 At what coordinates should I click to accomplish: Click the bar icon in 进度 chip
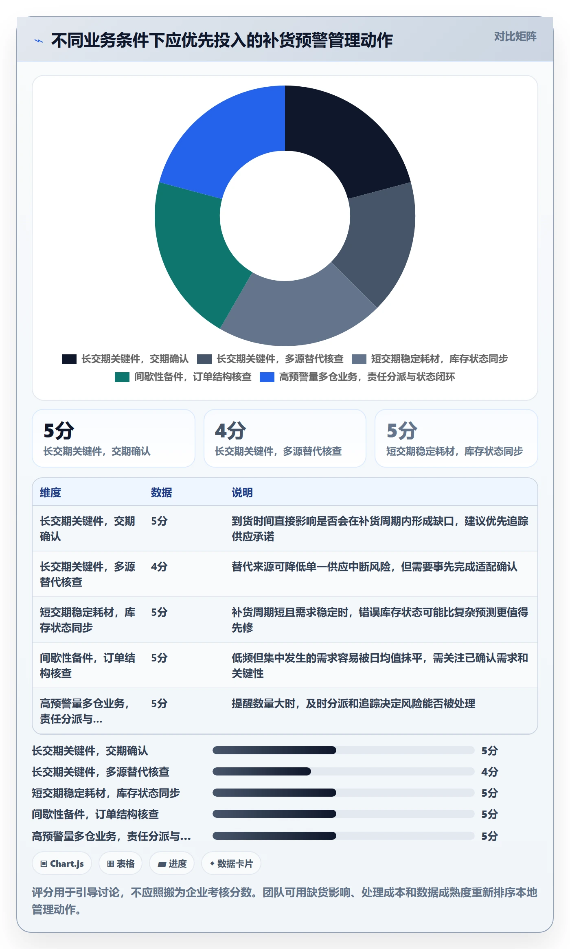[162, 864]
